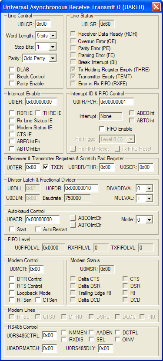This screenshot has height=361, width=163.
Task: Click the Framing Error (FE) checkbox
Action: pos(73,55)
